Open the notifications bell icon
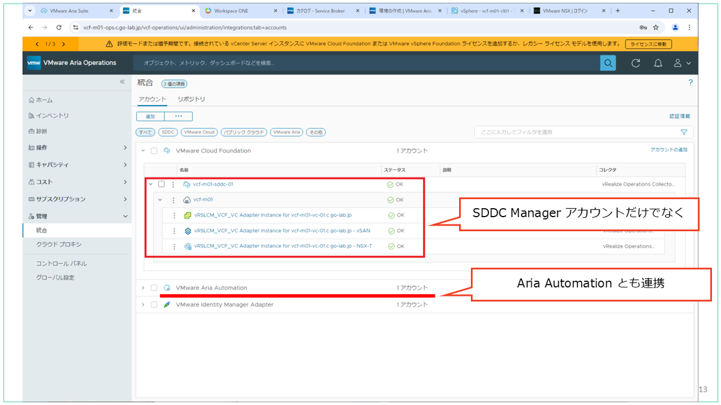721x405 pixels. click(658, 63)
